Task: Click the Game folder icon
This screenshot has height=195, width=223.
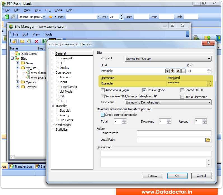Action: tap(23, 63)
